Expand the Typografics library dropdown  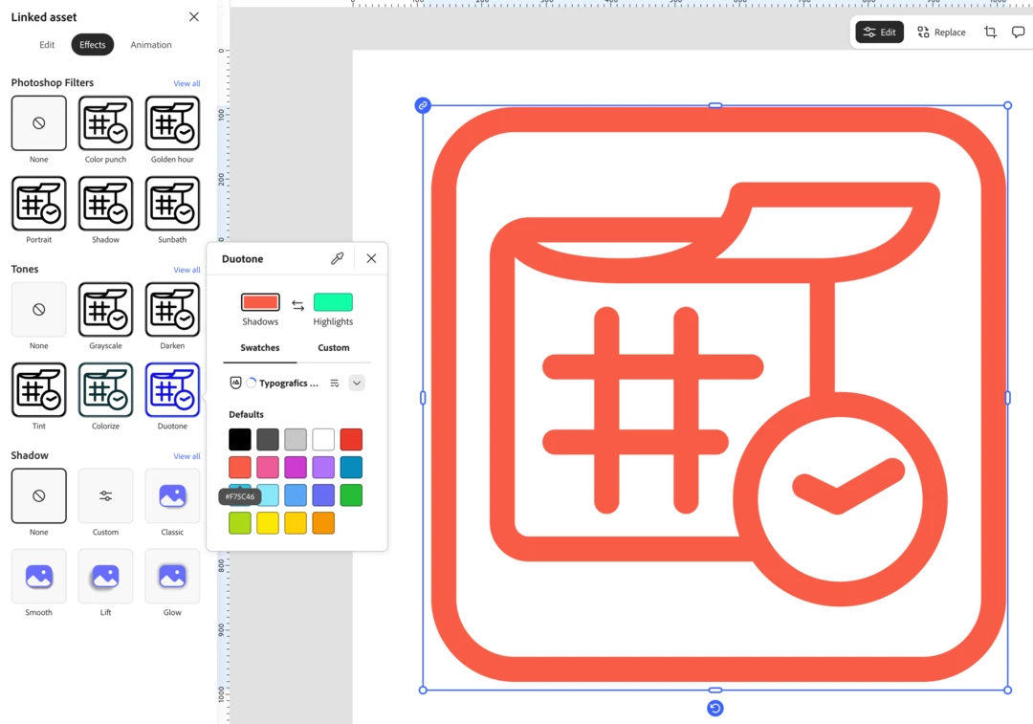[x=357, y=383]
